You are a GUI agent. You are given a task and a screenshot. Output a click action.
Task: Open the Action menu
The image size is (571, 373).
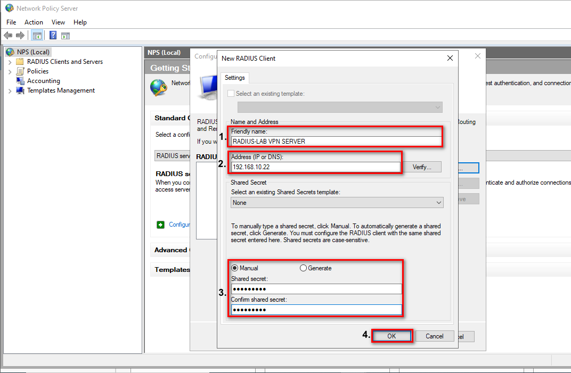coord(34,22)
